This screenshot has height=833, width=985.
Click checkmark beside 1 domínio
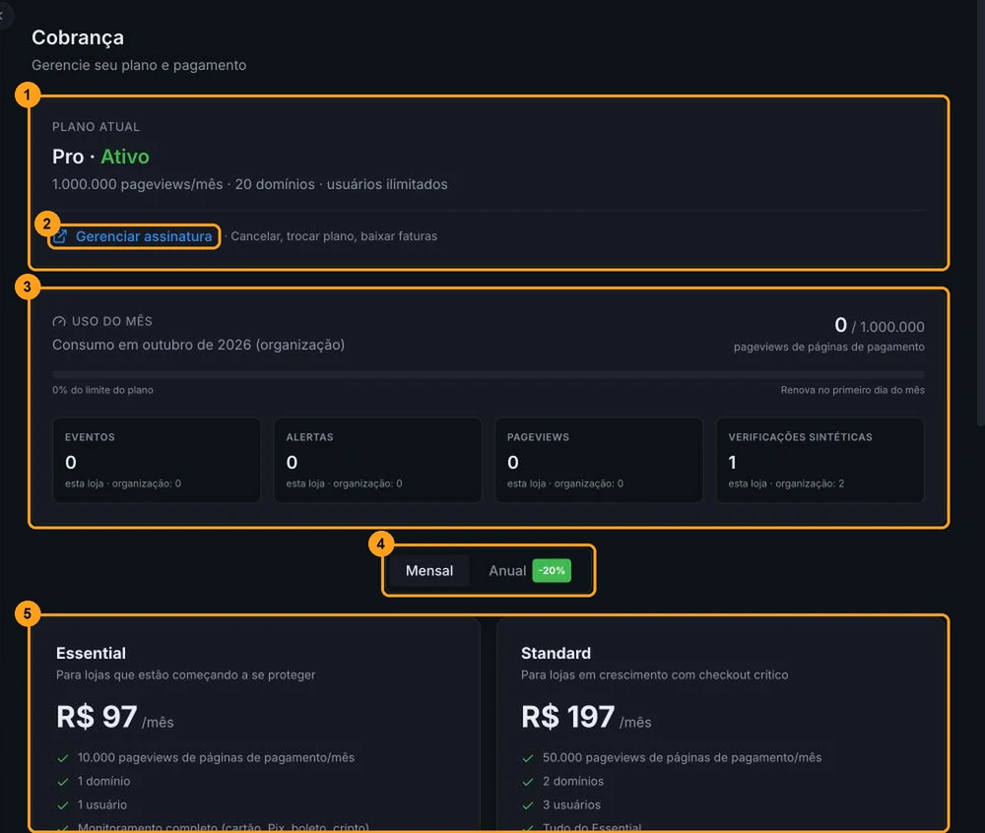63,782
